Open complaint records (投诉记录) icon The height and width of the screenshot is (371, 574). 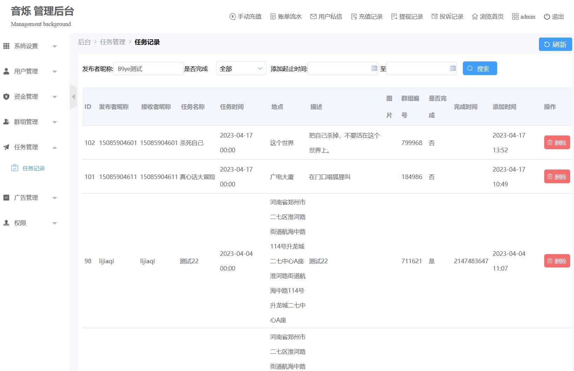(434, 16)
